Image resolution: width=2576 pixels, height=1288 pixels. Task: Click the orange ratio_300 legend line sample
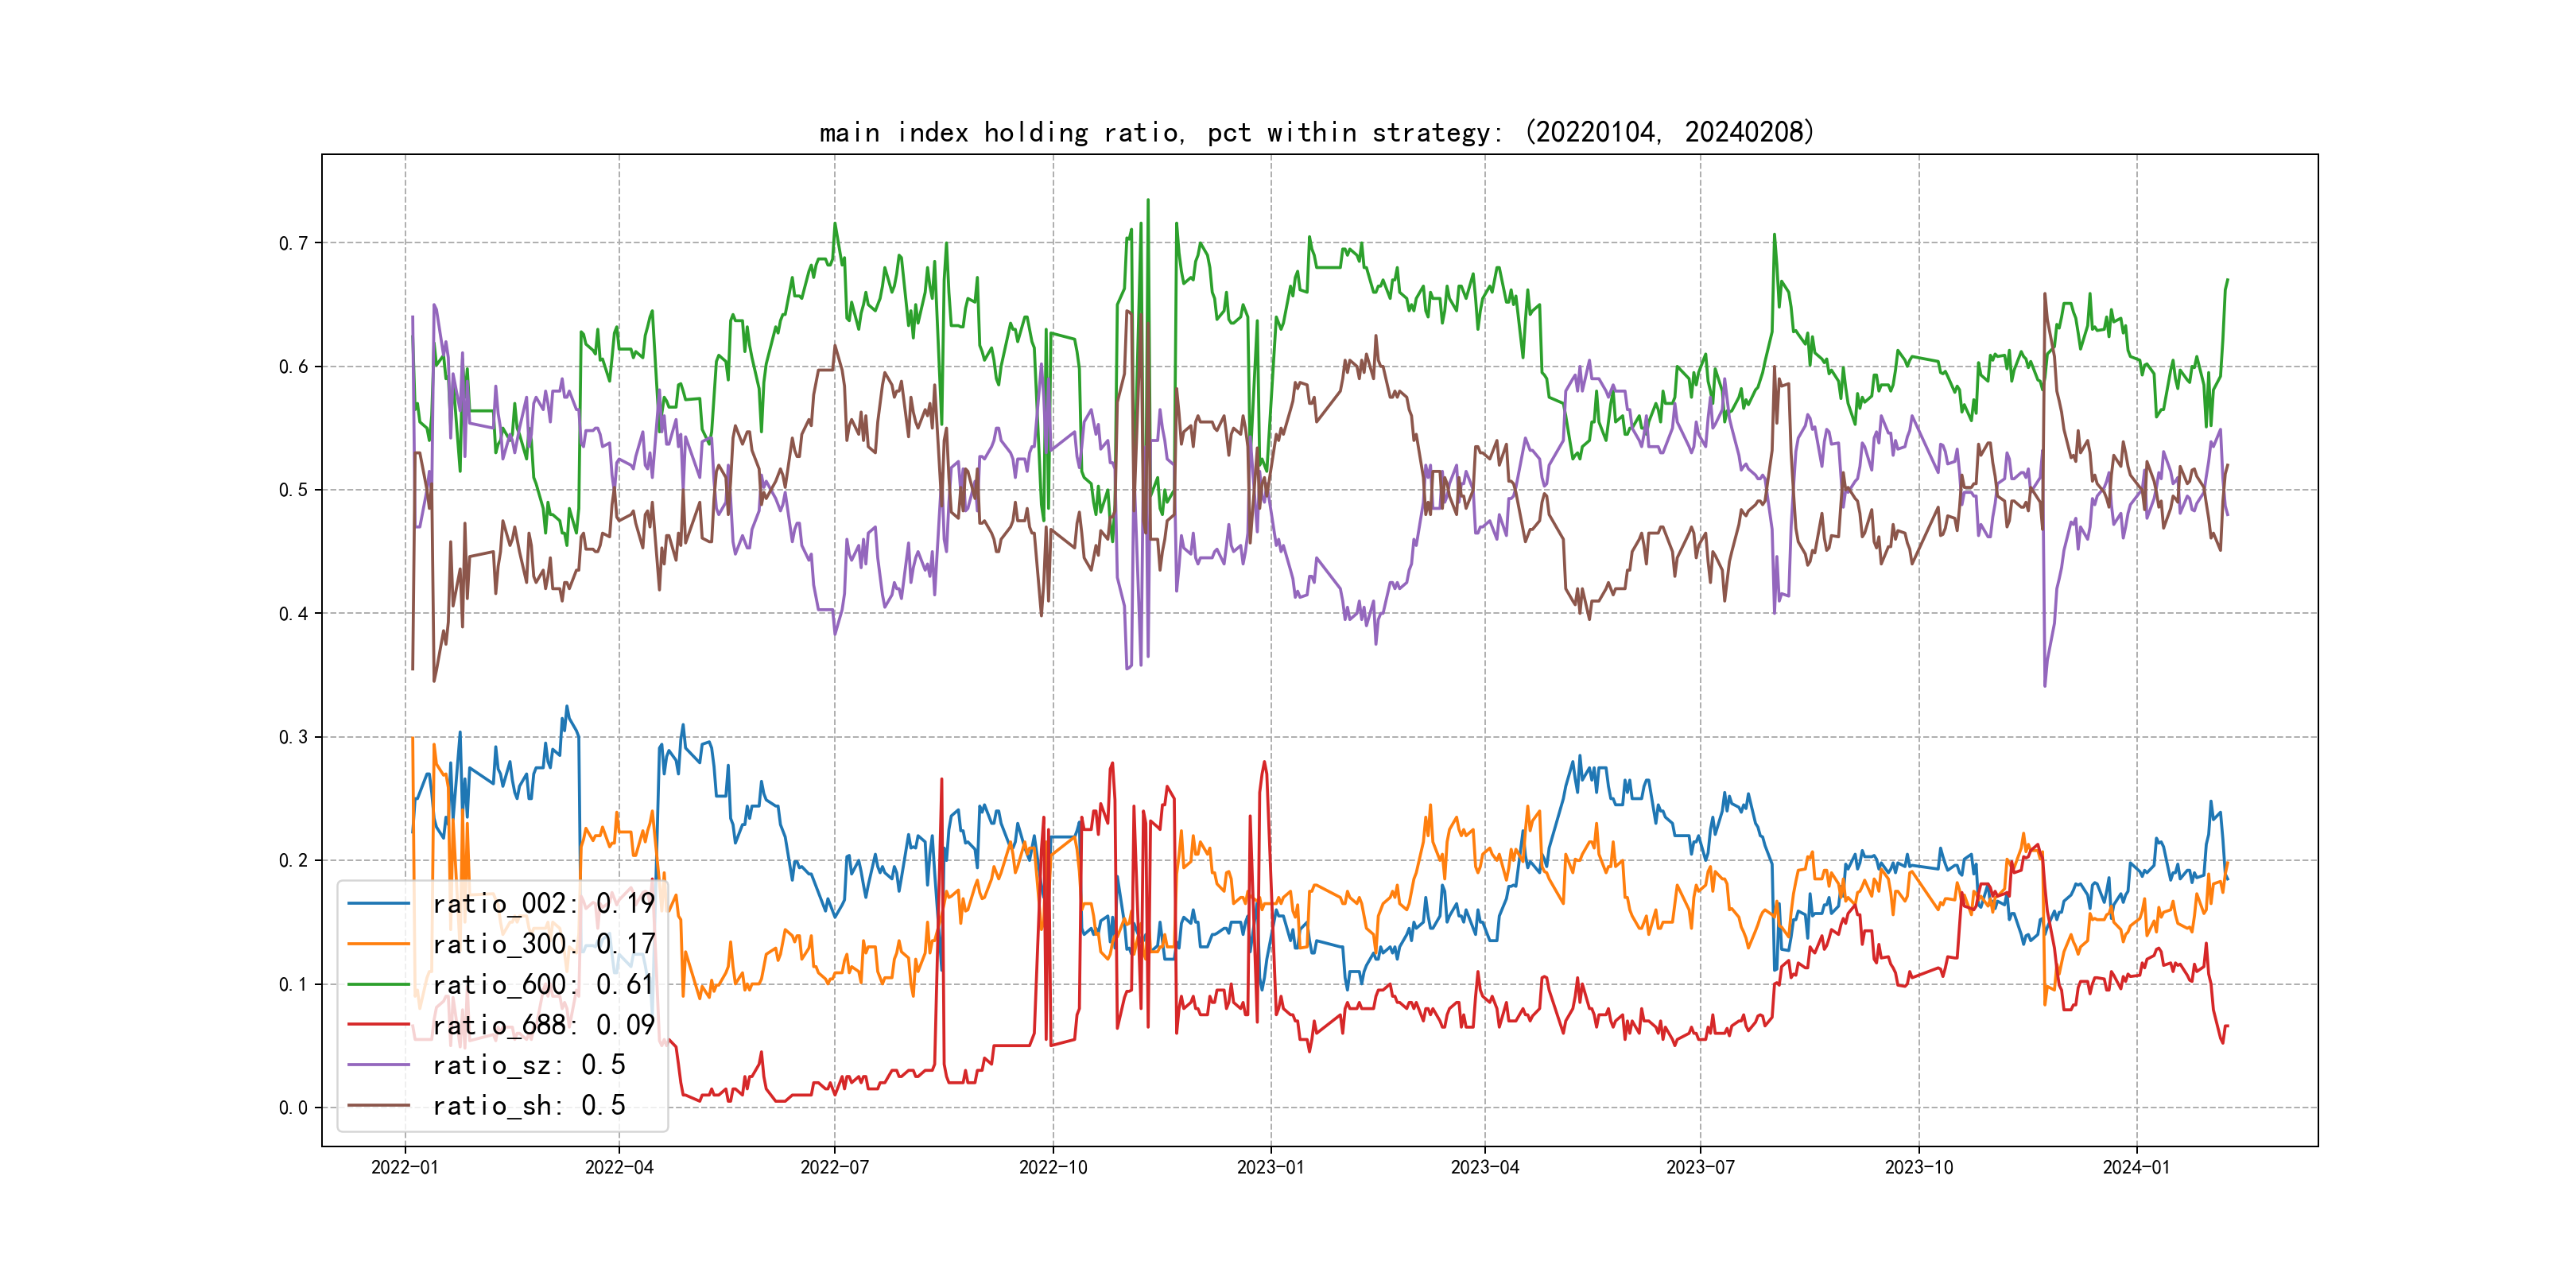pos(379,944)
